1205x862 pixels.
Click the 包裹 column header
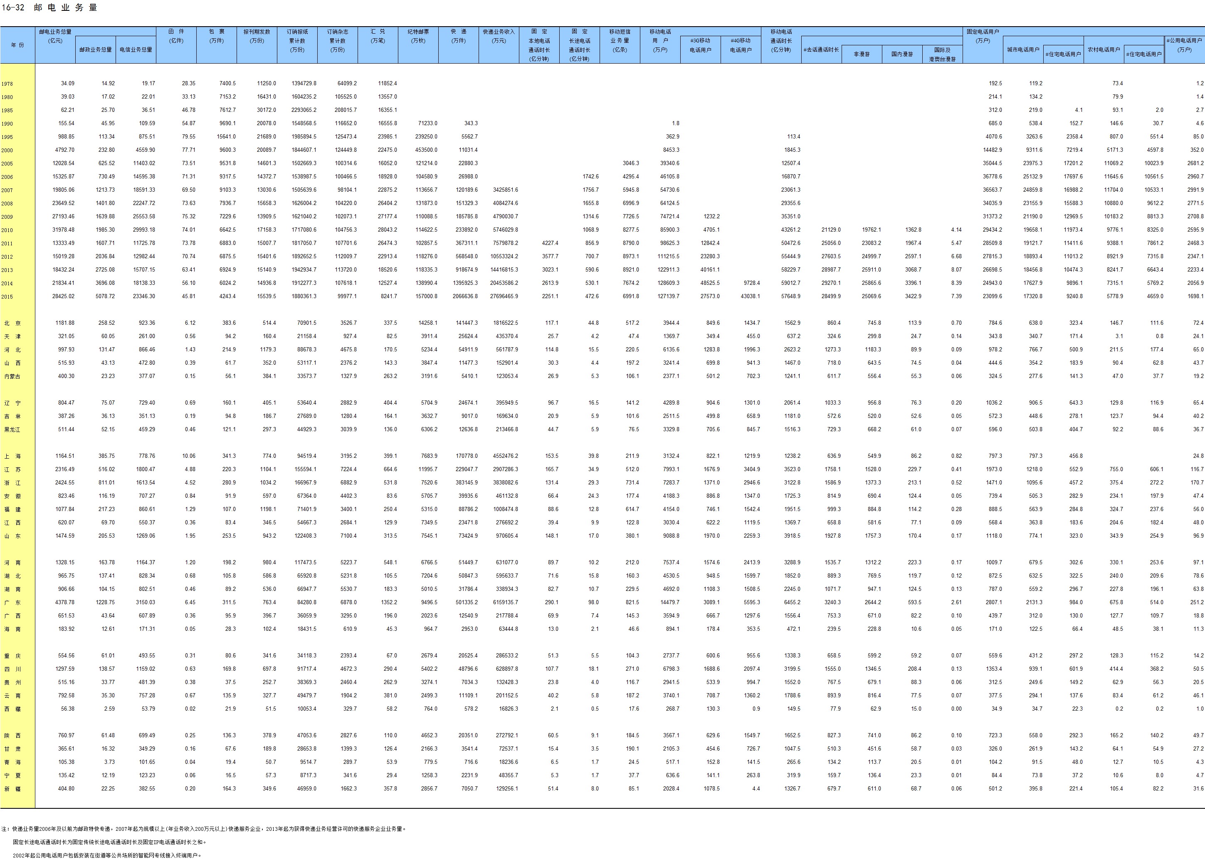(217, 36)
